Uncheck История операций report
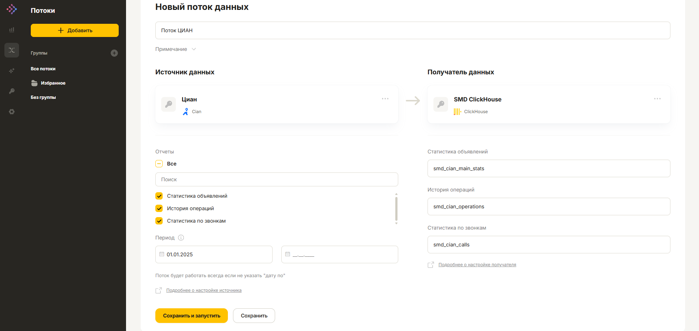This screenshot has height=331, width=699. pos(159,208)
